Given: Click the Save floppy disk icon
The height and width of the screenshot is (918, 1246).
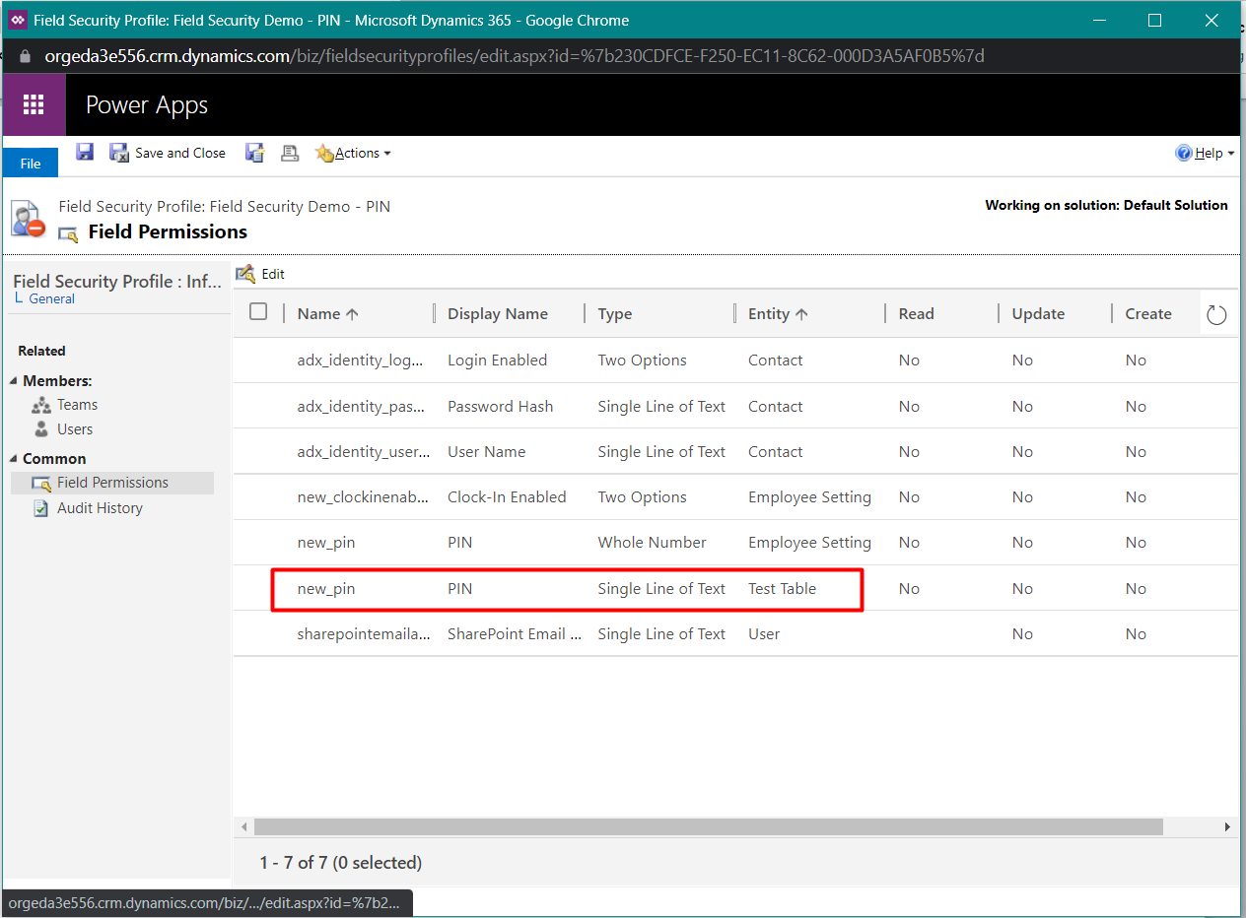Looking at the screenshot, I should [85, 153].
